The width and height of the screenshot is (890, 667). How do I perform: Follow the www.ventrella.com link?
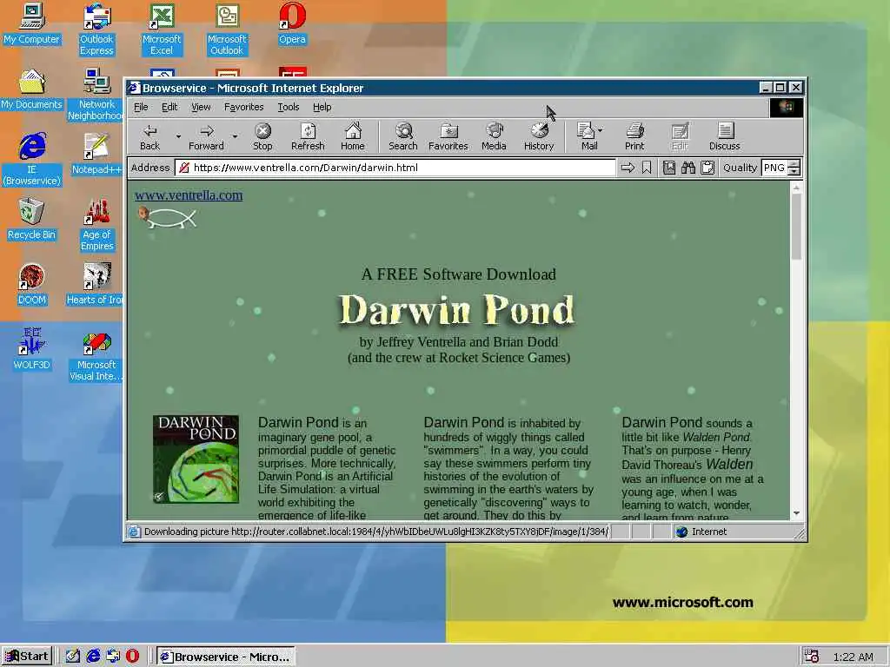coord(189,195)
